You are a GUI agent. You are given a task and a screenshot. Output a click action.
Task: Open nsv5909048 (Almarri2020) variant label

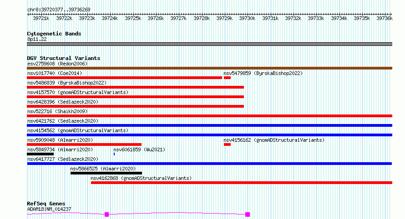pyautogui.click(x=60, y=140)
